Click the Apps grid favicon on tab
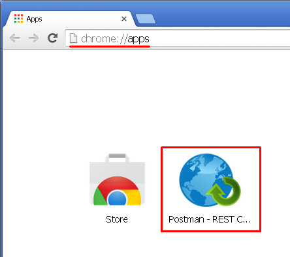Screen dimensions: 290x257 pos(18,19)
